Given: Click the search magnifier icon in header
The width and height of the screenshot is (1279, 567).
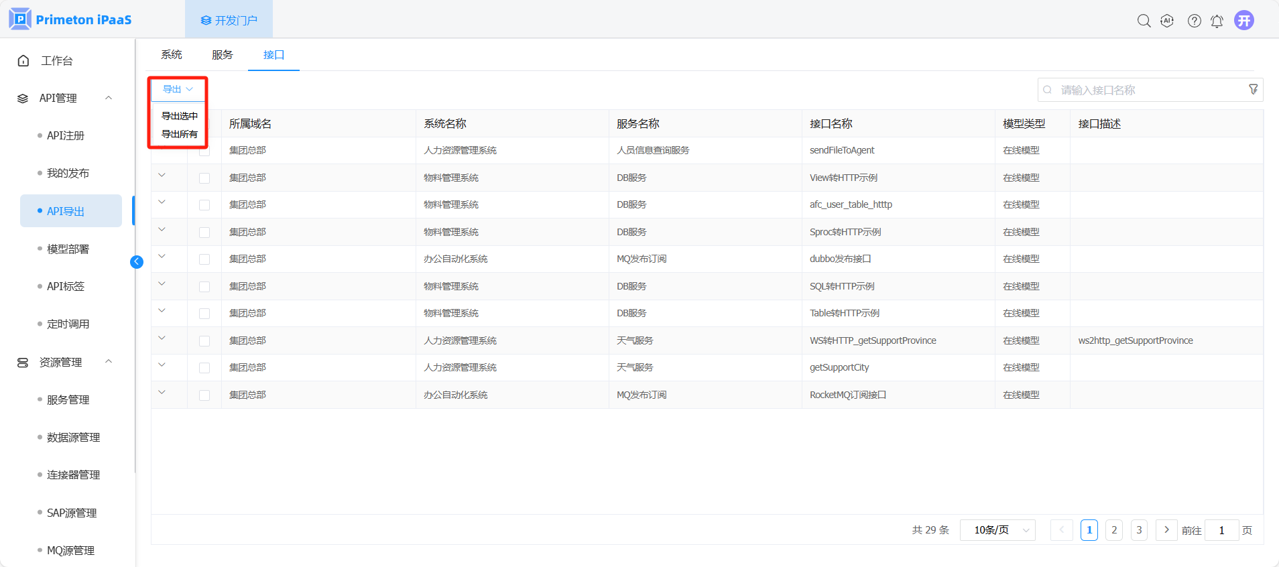Looking at the screenshot, I should pyautogui.click(x=1144, y=21).
